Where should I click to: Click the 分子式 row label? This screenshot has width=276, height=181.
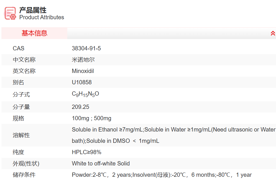coord(21,94)
